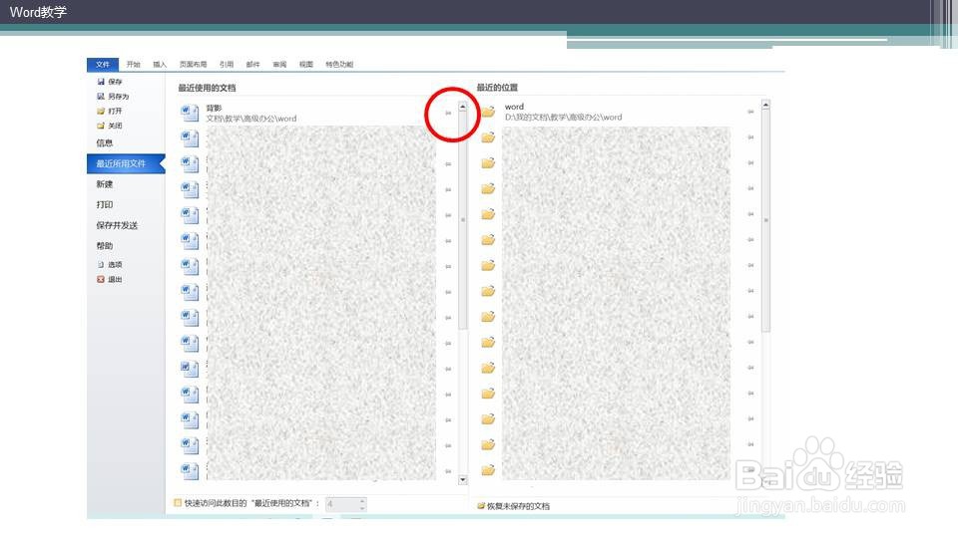The height and width of the screenshot is (538, 958).
Task: Click the 保存 save icon item
Action: click(x=110, y=81)
